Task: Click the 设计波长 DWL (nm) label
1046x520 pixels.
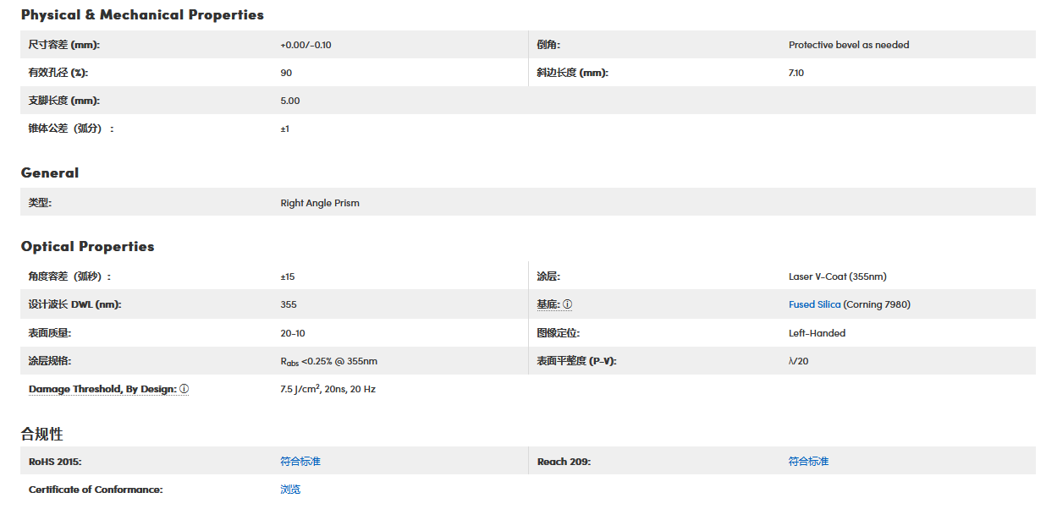Action: tap(74, 304)
